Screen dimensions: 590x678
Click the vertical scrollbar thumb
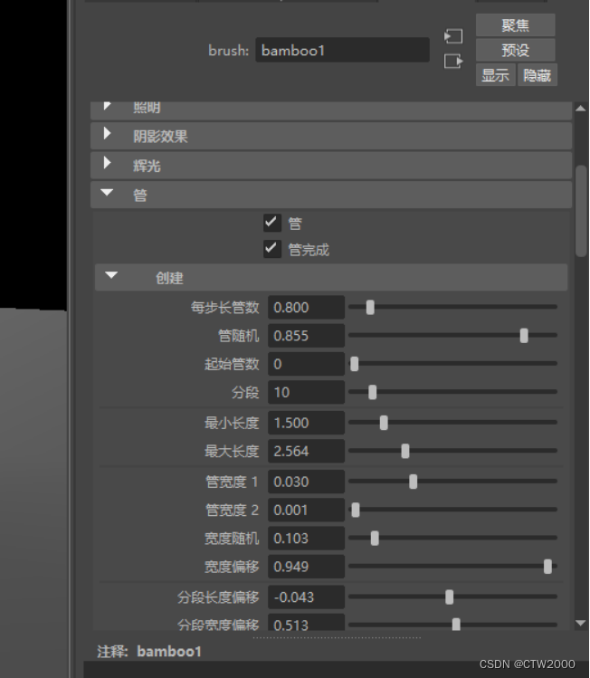coord(581,211)
